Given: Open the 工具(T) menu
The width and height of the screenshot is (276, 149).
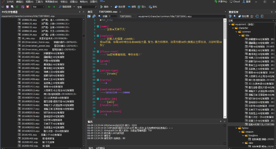Looking at the screenshot, I should tap(39, 1).
